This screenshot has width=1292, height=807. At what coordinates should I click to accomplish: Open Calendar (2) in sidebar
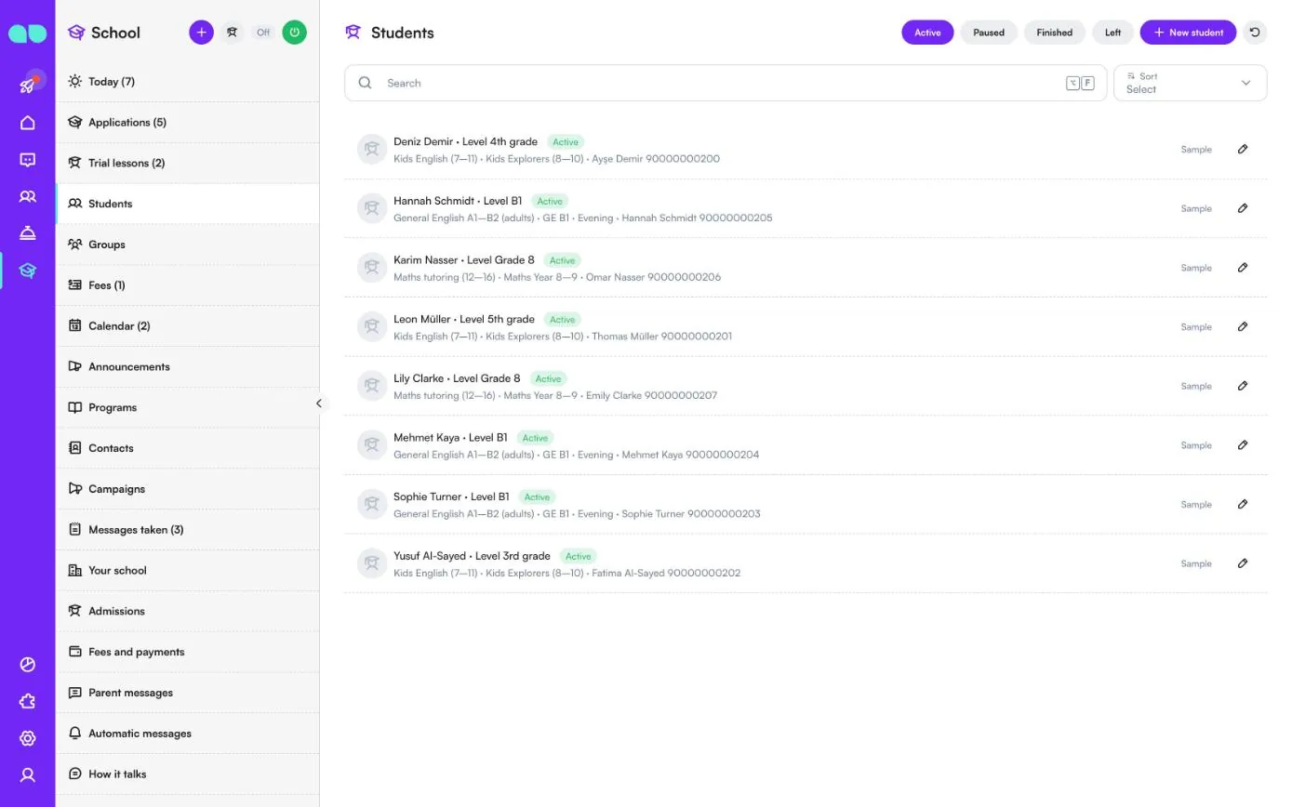click(x=187, y=326)
